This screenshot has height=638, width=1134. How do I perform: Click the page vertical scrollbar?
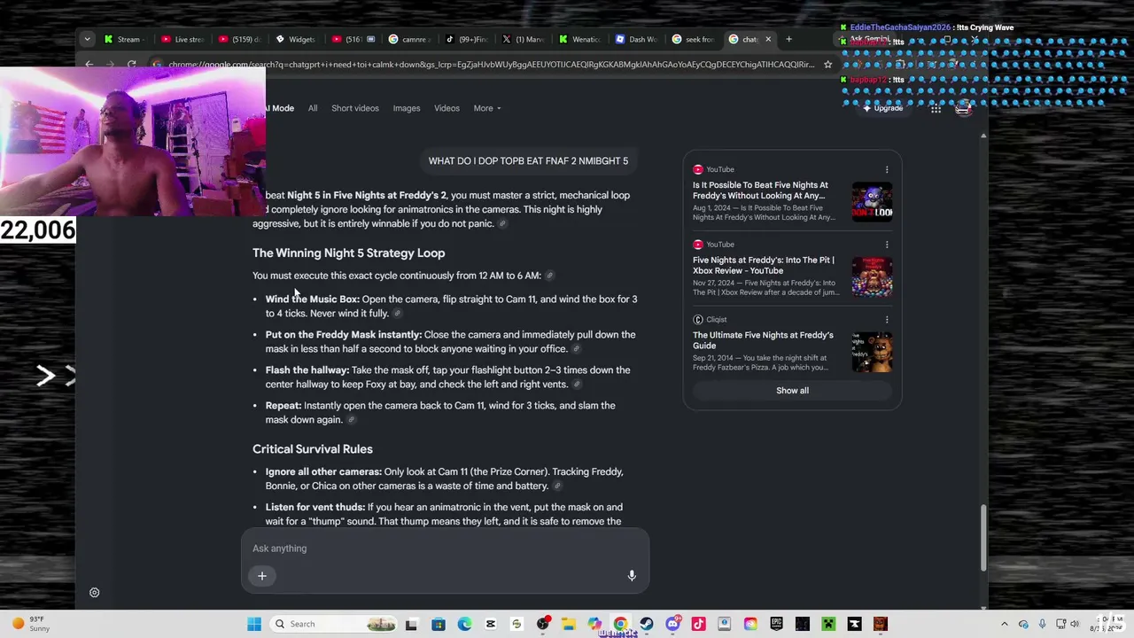click(x=983, y=537)
